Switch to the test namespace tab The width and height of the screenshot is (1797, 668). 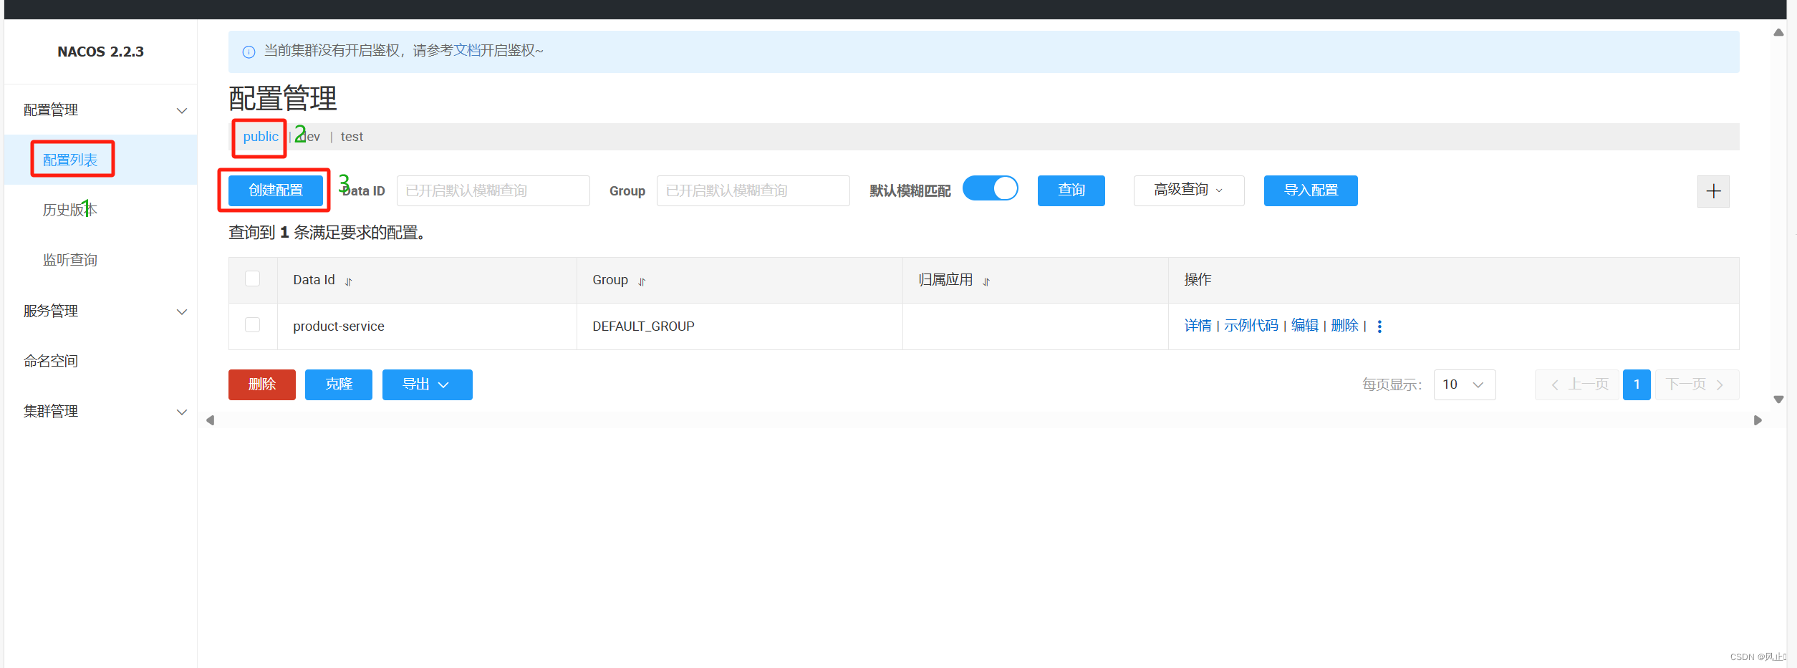pyautogui.click(x=352, y=137)
